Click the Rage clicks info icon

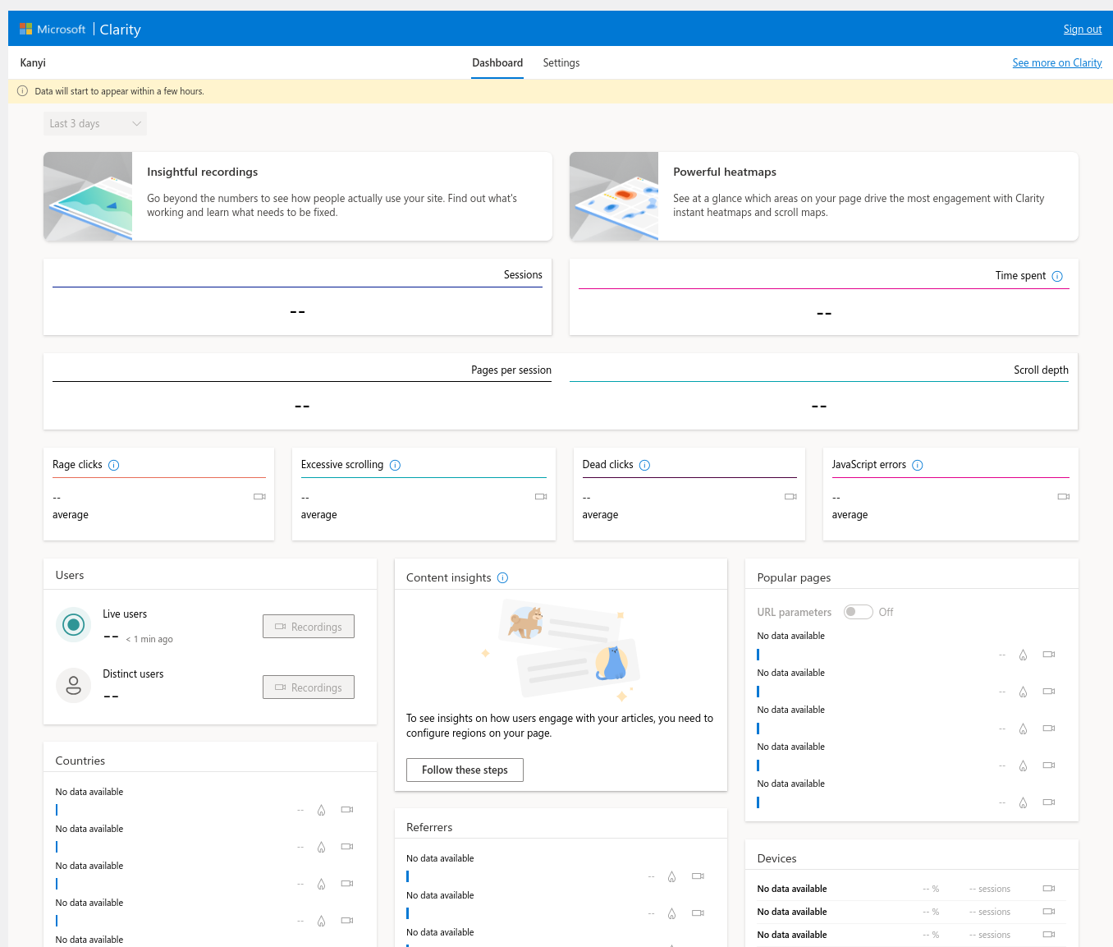(114, 465)
